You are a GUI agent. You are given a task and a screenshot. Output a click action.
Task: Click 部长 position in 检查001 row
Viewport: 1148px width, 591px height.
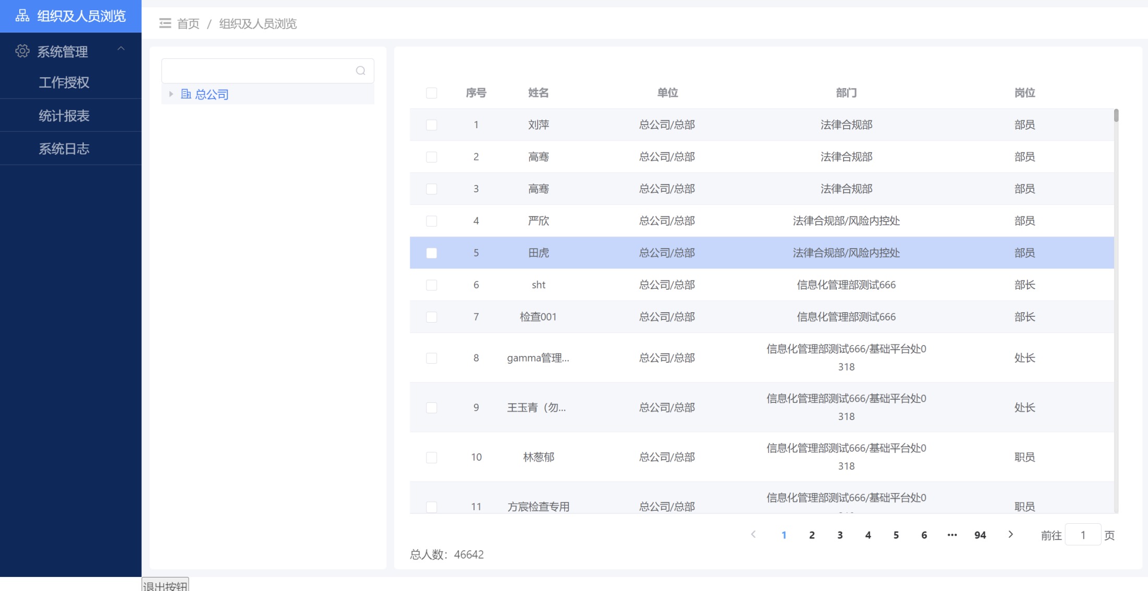tap(1024, 317)
